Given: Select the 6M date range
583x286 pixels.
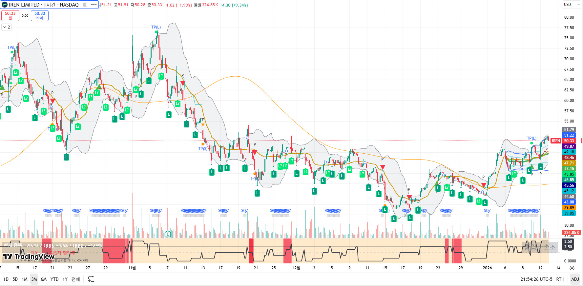Looking at the screenshot, I should pos(44,279).
